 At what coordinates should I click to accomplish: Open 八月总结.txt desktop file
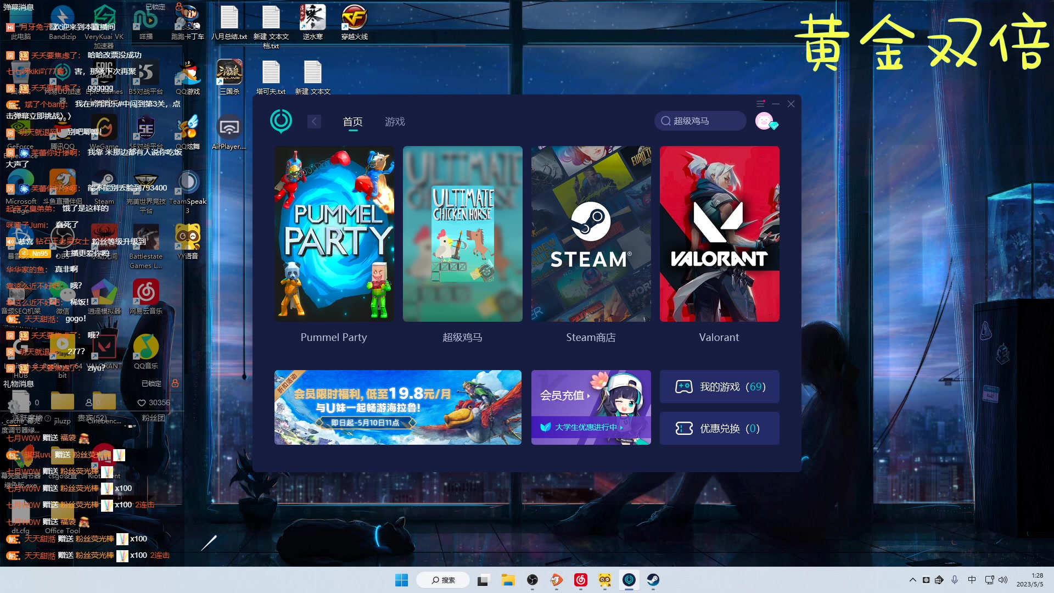[229, 23]
